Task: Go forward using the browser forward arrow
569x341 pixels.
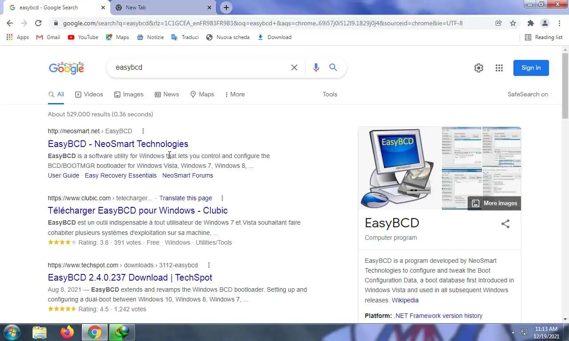Action: click(24, 23)
